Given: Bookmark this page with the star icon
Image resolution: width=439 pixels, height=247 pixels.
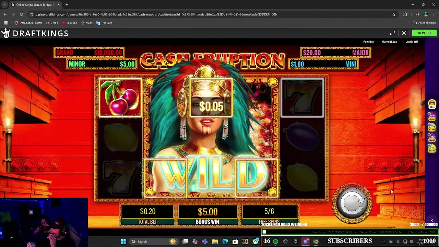Looking at the screenshot, I should (394, 14).
